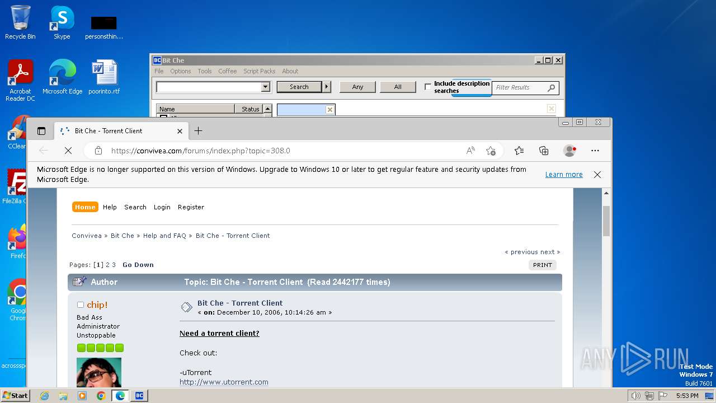Go to previous topic link

pos(521,252)
